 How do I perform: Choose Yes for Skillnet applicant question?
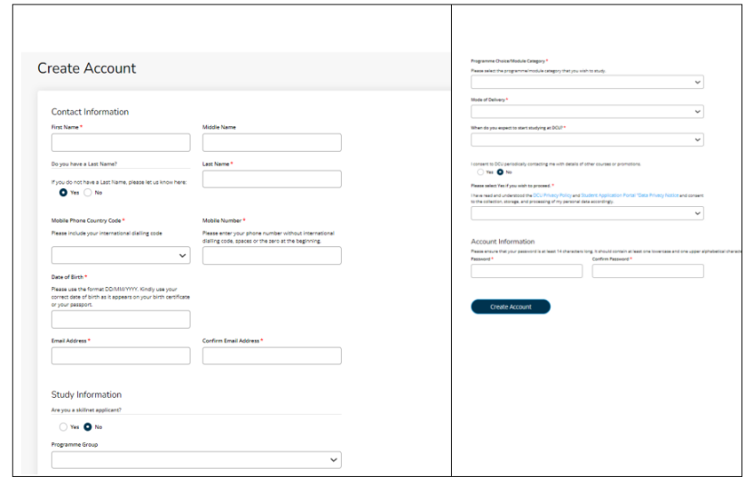(63, 426)
